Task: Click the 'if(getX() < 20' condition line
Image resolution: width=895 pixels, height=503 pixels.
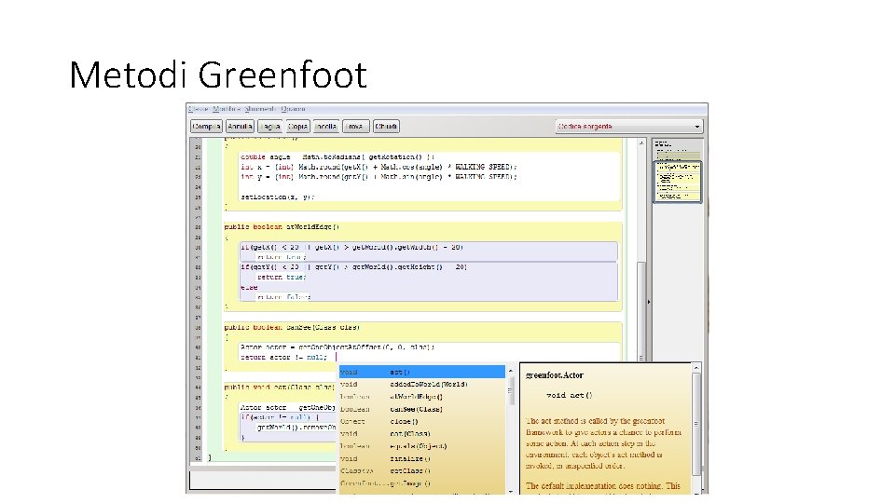Action: 351,248
